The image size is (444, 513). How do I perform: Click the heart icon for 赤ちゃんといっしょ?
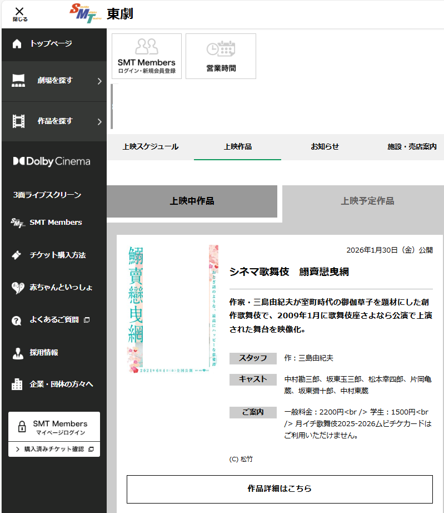coord(18,288)
